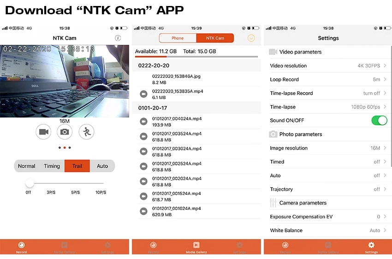Select video icon for 02222020_153835A.mp4

143,94
